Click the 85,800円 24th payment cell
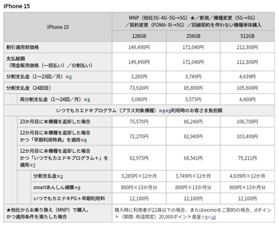This screenshot has width=279, height=226. point(193,88)
